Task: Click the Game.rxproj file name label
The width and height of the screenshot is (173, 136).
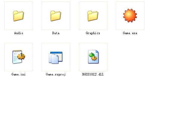Action: point(56,75)
